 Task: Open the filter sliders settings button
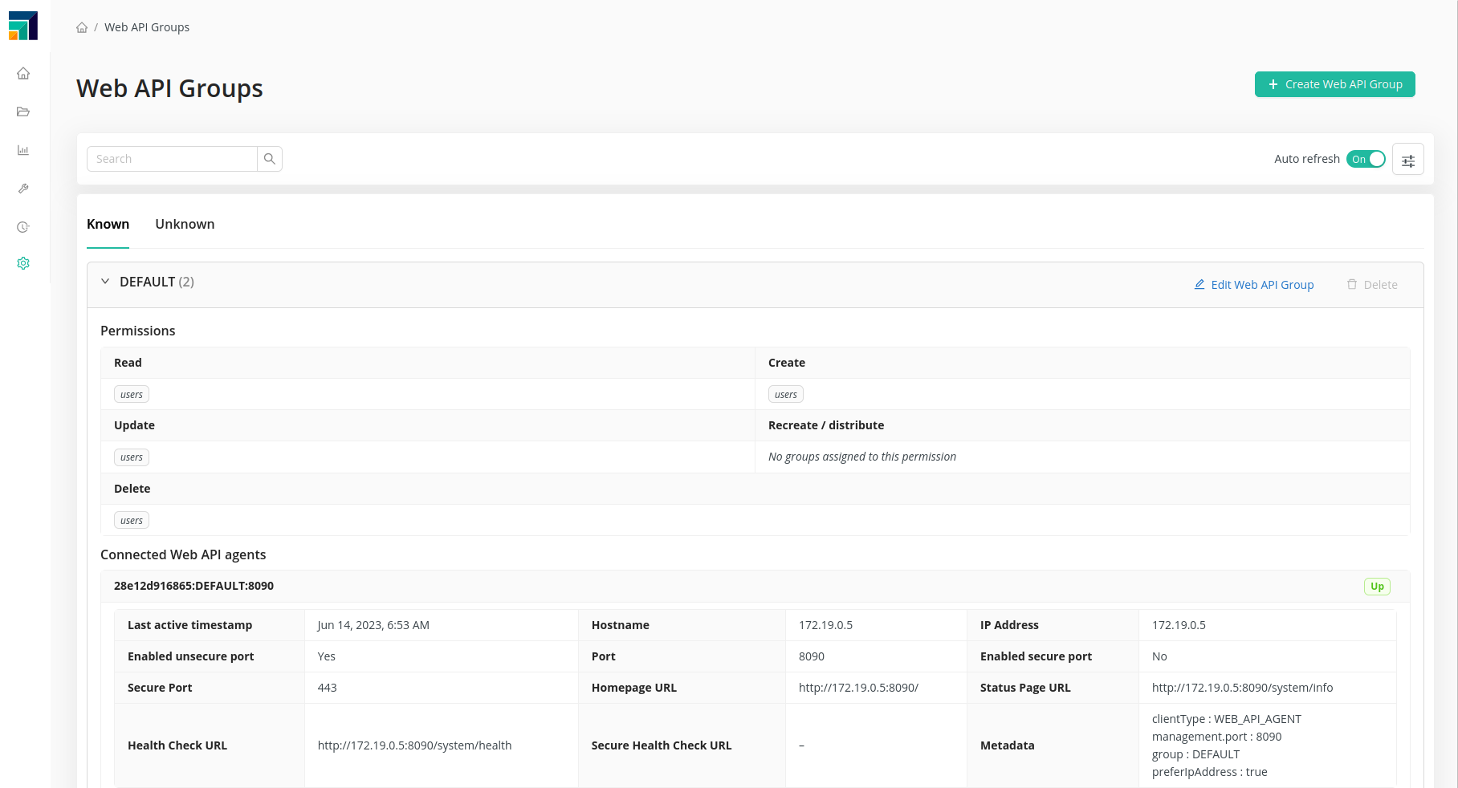(1407, 160)
